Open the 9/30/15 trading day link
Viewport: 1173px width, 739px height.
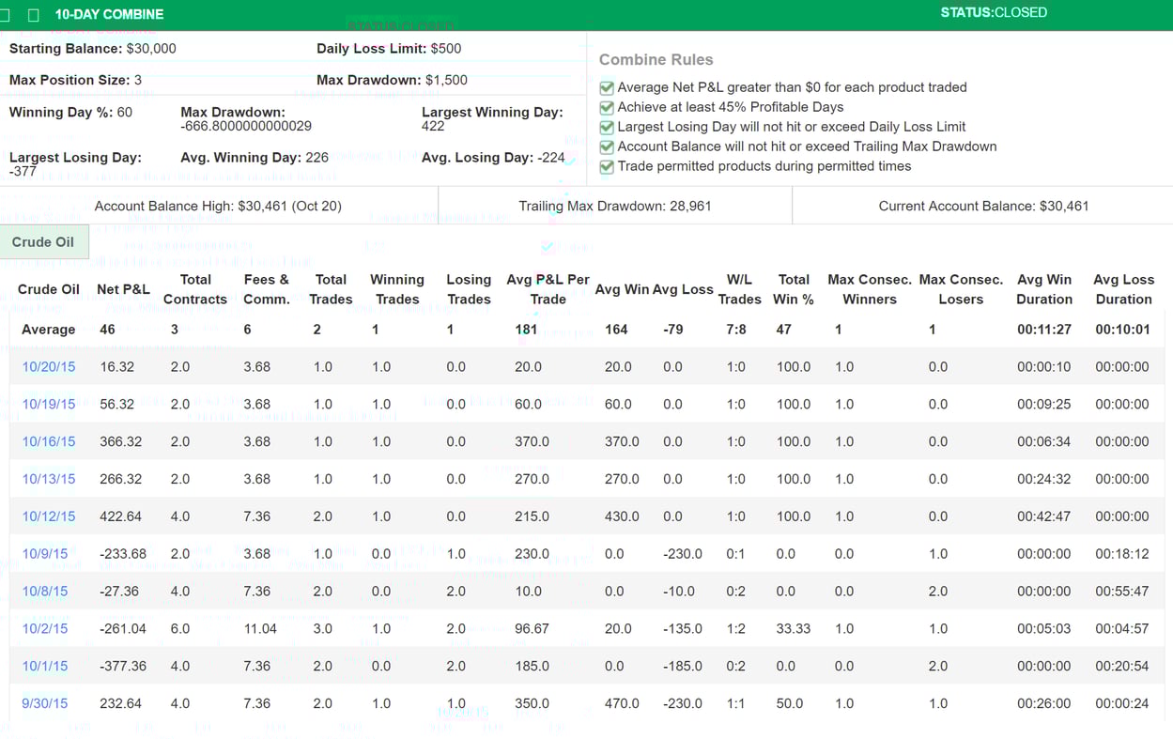pyautogui.click(x=45, y=703)
